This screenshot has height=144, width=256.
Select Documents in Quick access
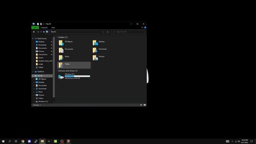coord(42,48)
